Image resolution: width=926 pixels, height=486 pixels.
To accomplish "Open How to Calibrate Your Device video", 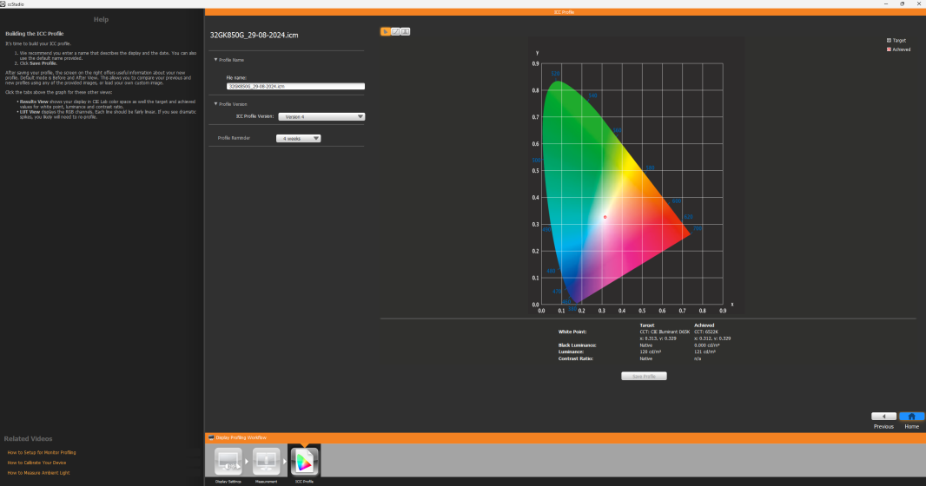I will (x=36, y=463).
